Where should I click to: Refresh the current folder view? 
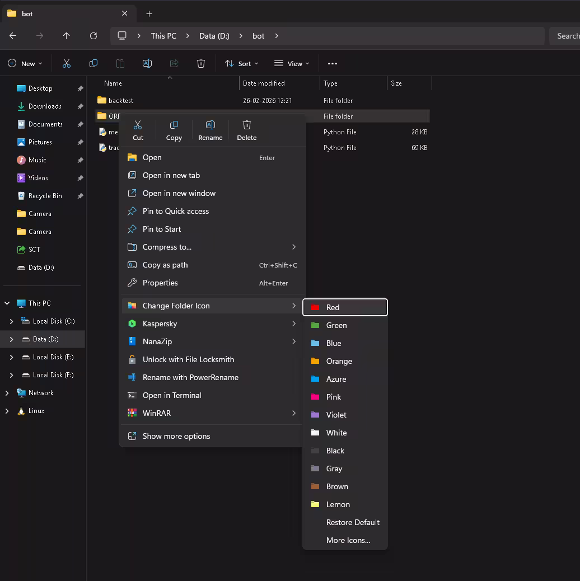click(x=93, y=36)
